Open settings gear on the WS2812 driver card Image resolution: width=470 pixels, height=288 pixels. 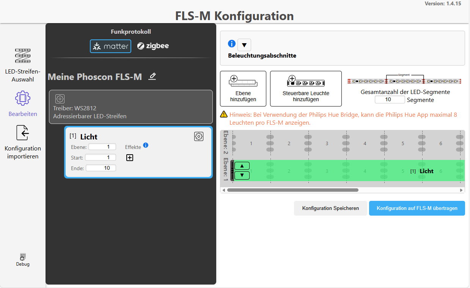click(60, 99)
